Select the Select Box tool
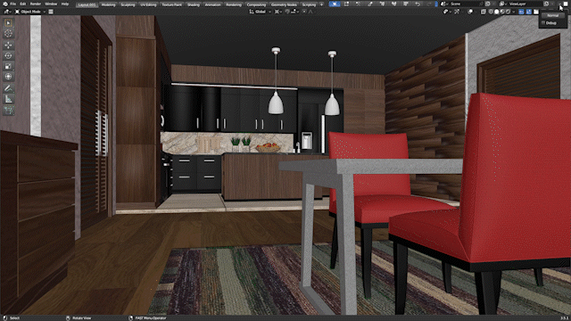 (8, 23)
